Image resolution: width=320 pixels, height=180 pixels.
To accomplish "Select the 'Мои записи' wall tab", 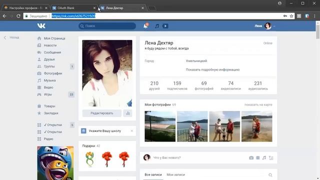I will (175, 174).
